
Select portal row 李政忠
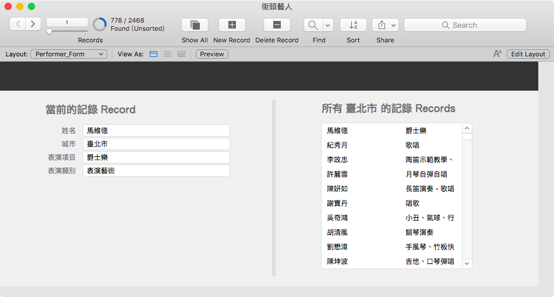[392, 160]
